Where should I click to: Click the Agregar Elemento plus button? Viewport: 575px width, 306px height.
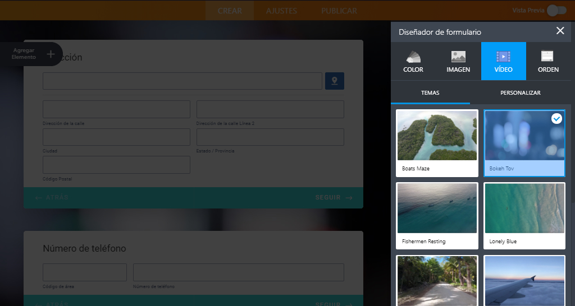51,54
